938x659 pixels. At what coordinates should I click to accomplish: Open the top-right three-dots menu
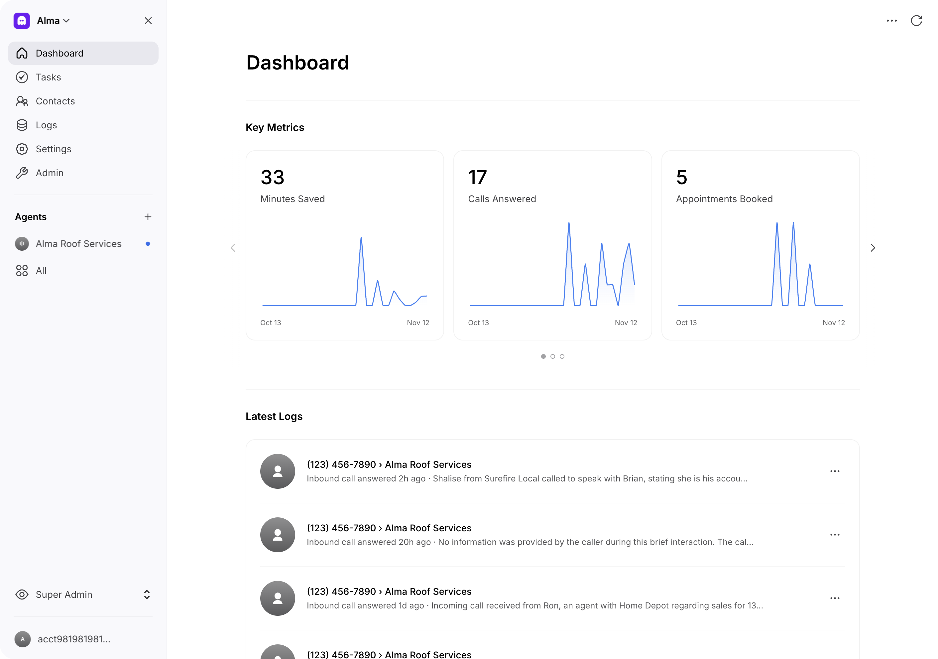pos(891,21)
